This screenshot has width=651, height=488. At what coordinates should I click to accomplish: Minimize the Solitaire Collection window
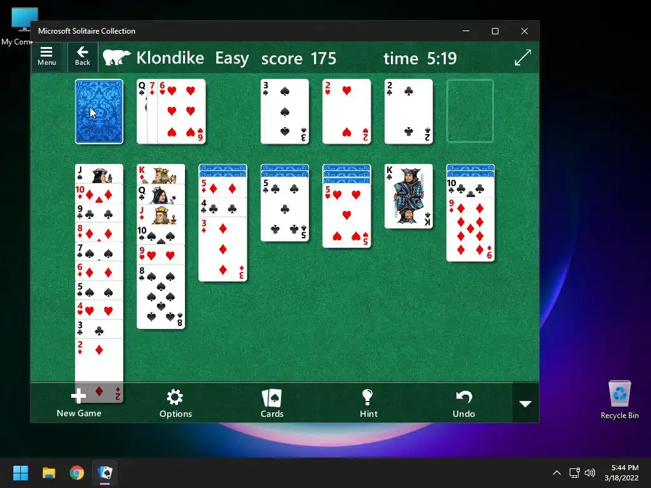coord(466,31)
